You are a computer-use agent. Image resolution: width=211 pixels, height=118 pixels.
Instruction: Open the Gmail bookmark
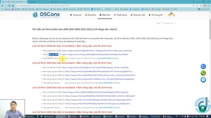(115, 9)
